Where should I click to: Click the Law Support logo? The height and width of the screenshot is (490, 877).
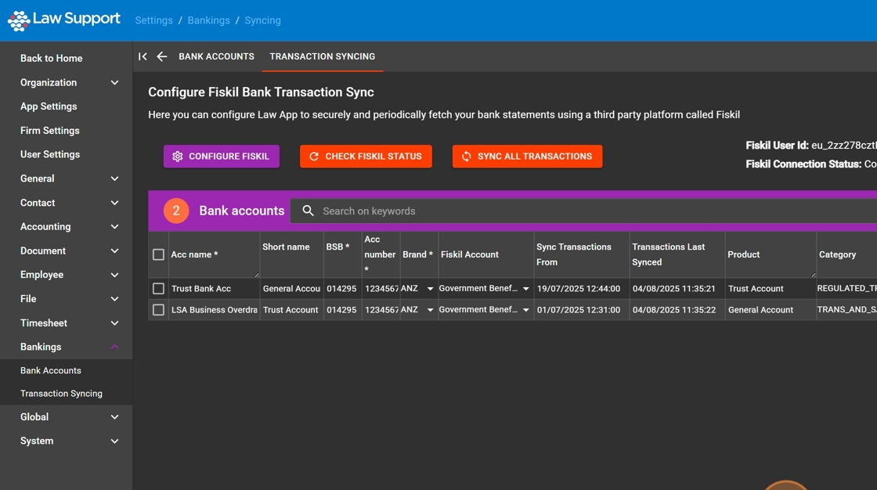[64, 20]
